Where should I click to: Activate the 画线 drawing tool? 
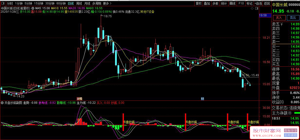tap(232, 3)
